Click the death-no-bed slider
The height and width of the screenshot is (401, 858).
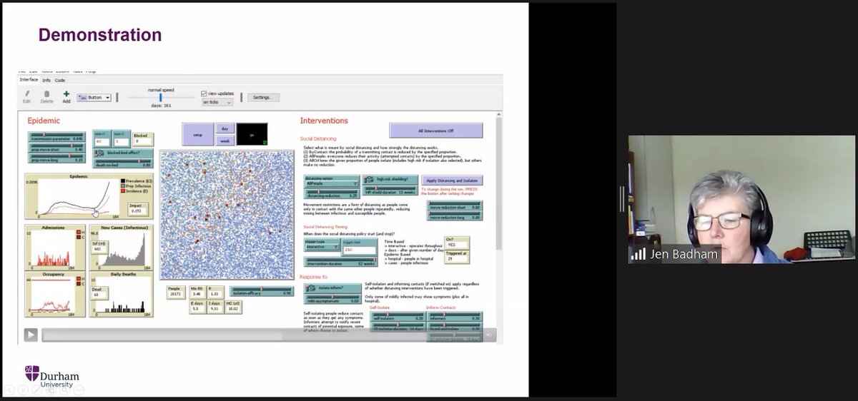click(124, 163)
